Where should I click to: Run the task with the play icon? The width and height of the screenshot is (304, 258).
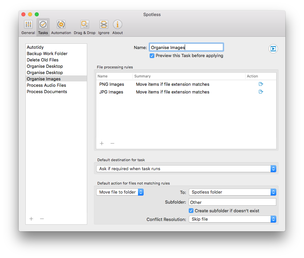[x=273, y=49]
